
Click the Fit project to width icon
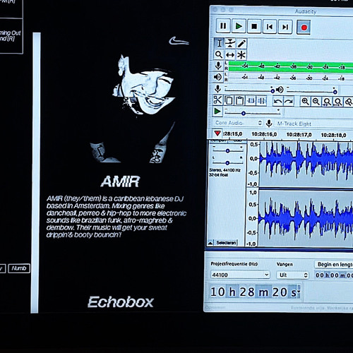(338, 102)
